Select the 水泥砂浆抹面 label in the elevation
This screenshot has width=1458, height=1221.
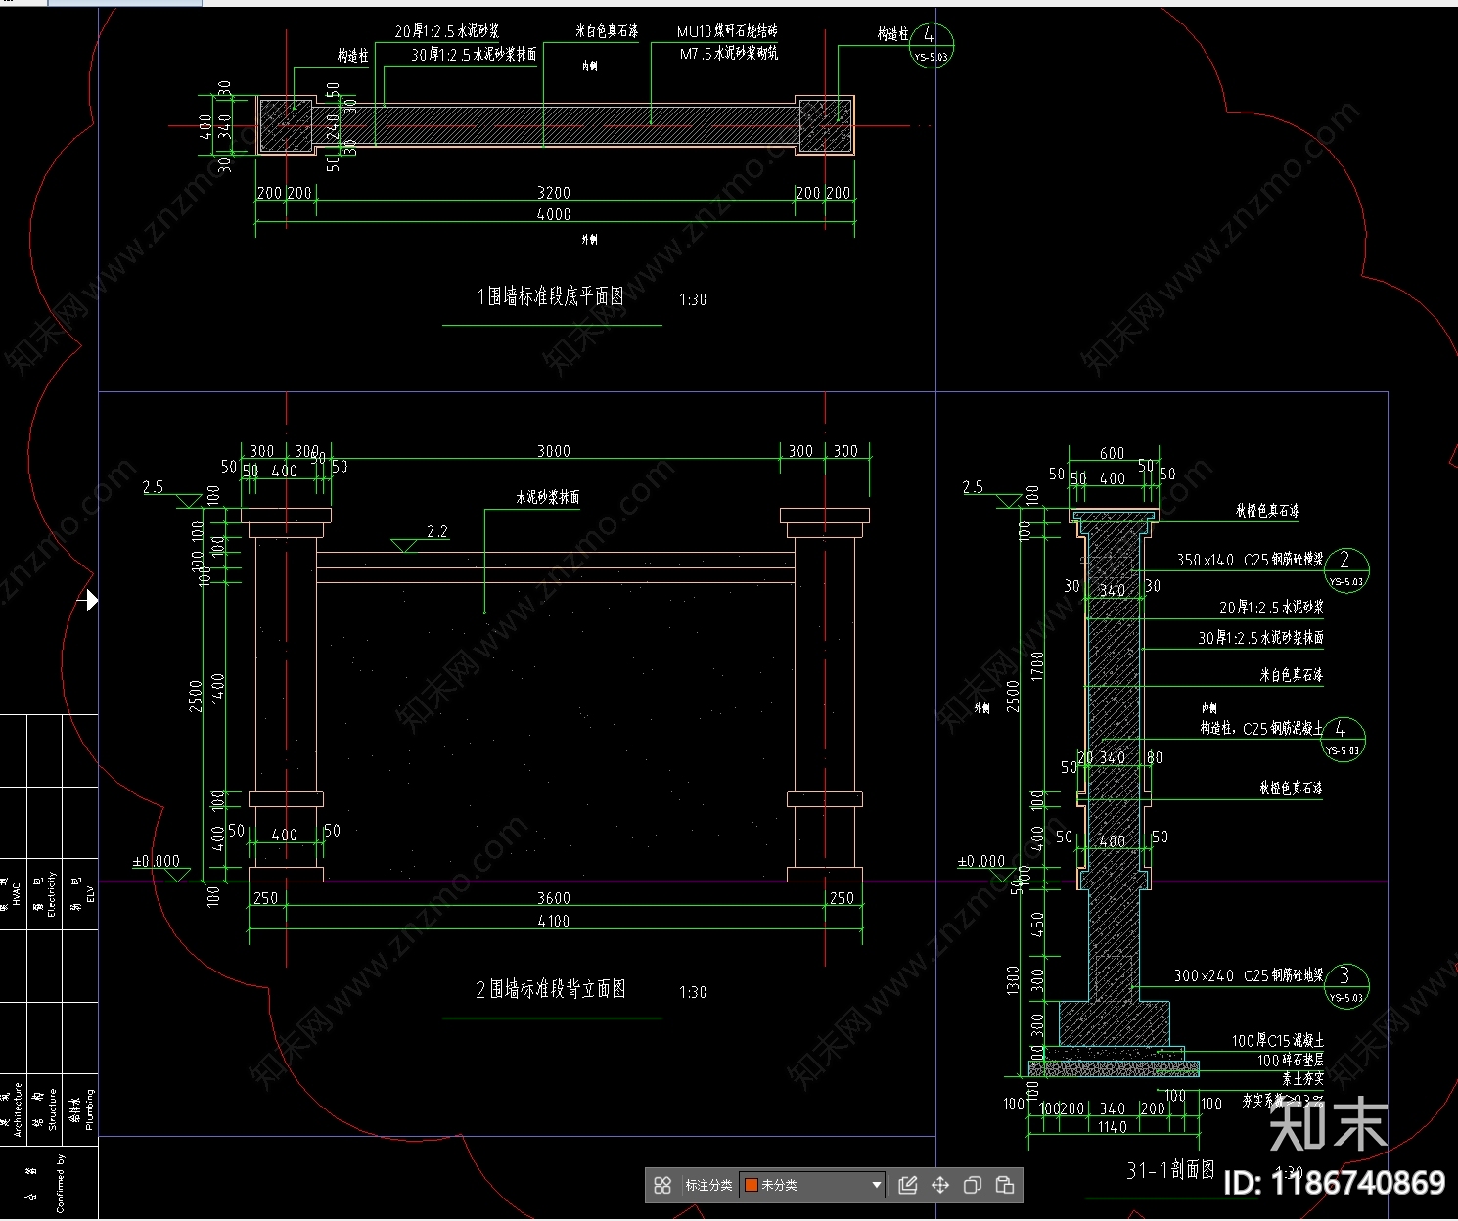pyautogui.click(x=548, y=497)
